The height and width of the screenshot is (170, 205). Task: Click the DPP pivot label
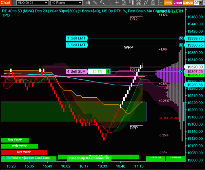[x=133, y=128]
